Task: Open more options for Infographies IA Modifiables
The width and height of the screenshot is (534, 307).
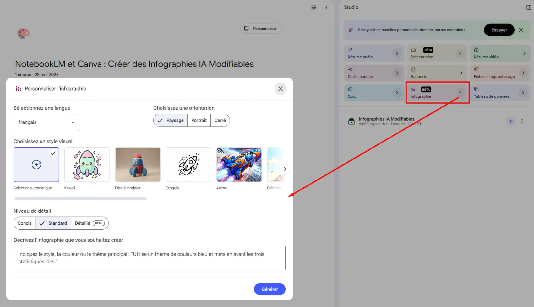Action: (522, 121)
